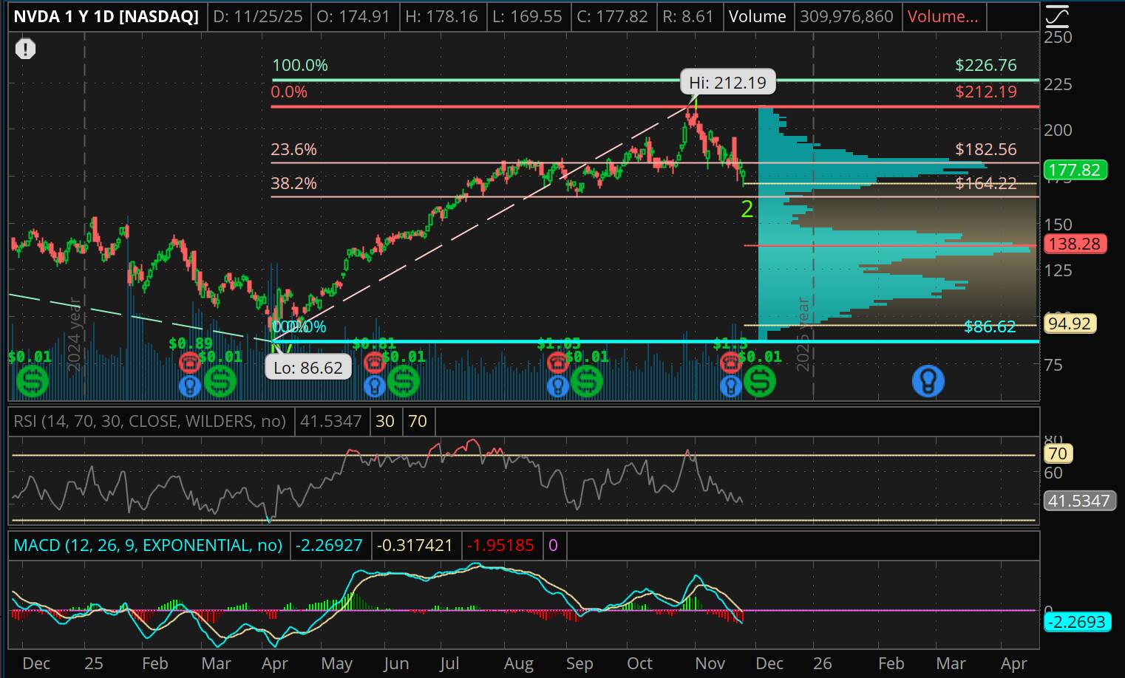This screenshot has width=1125, height=678.
Task: Click the NVDA 1 Y 1D symbol label
Action: [106, 16]
